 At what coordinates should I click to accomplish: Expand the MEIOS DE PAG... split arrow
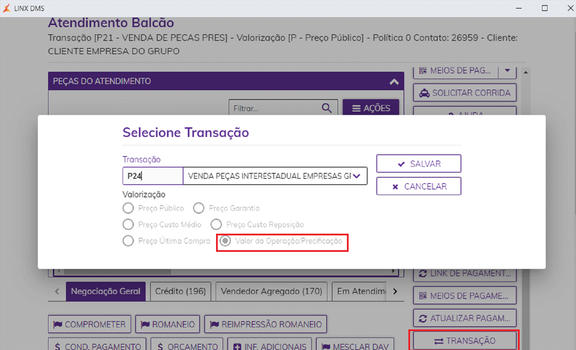click(507, 70)
